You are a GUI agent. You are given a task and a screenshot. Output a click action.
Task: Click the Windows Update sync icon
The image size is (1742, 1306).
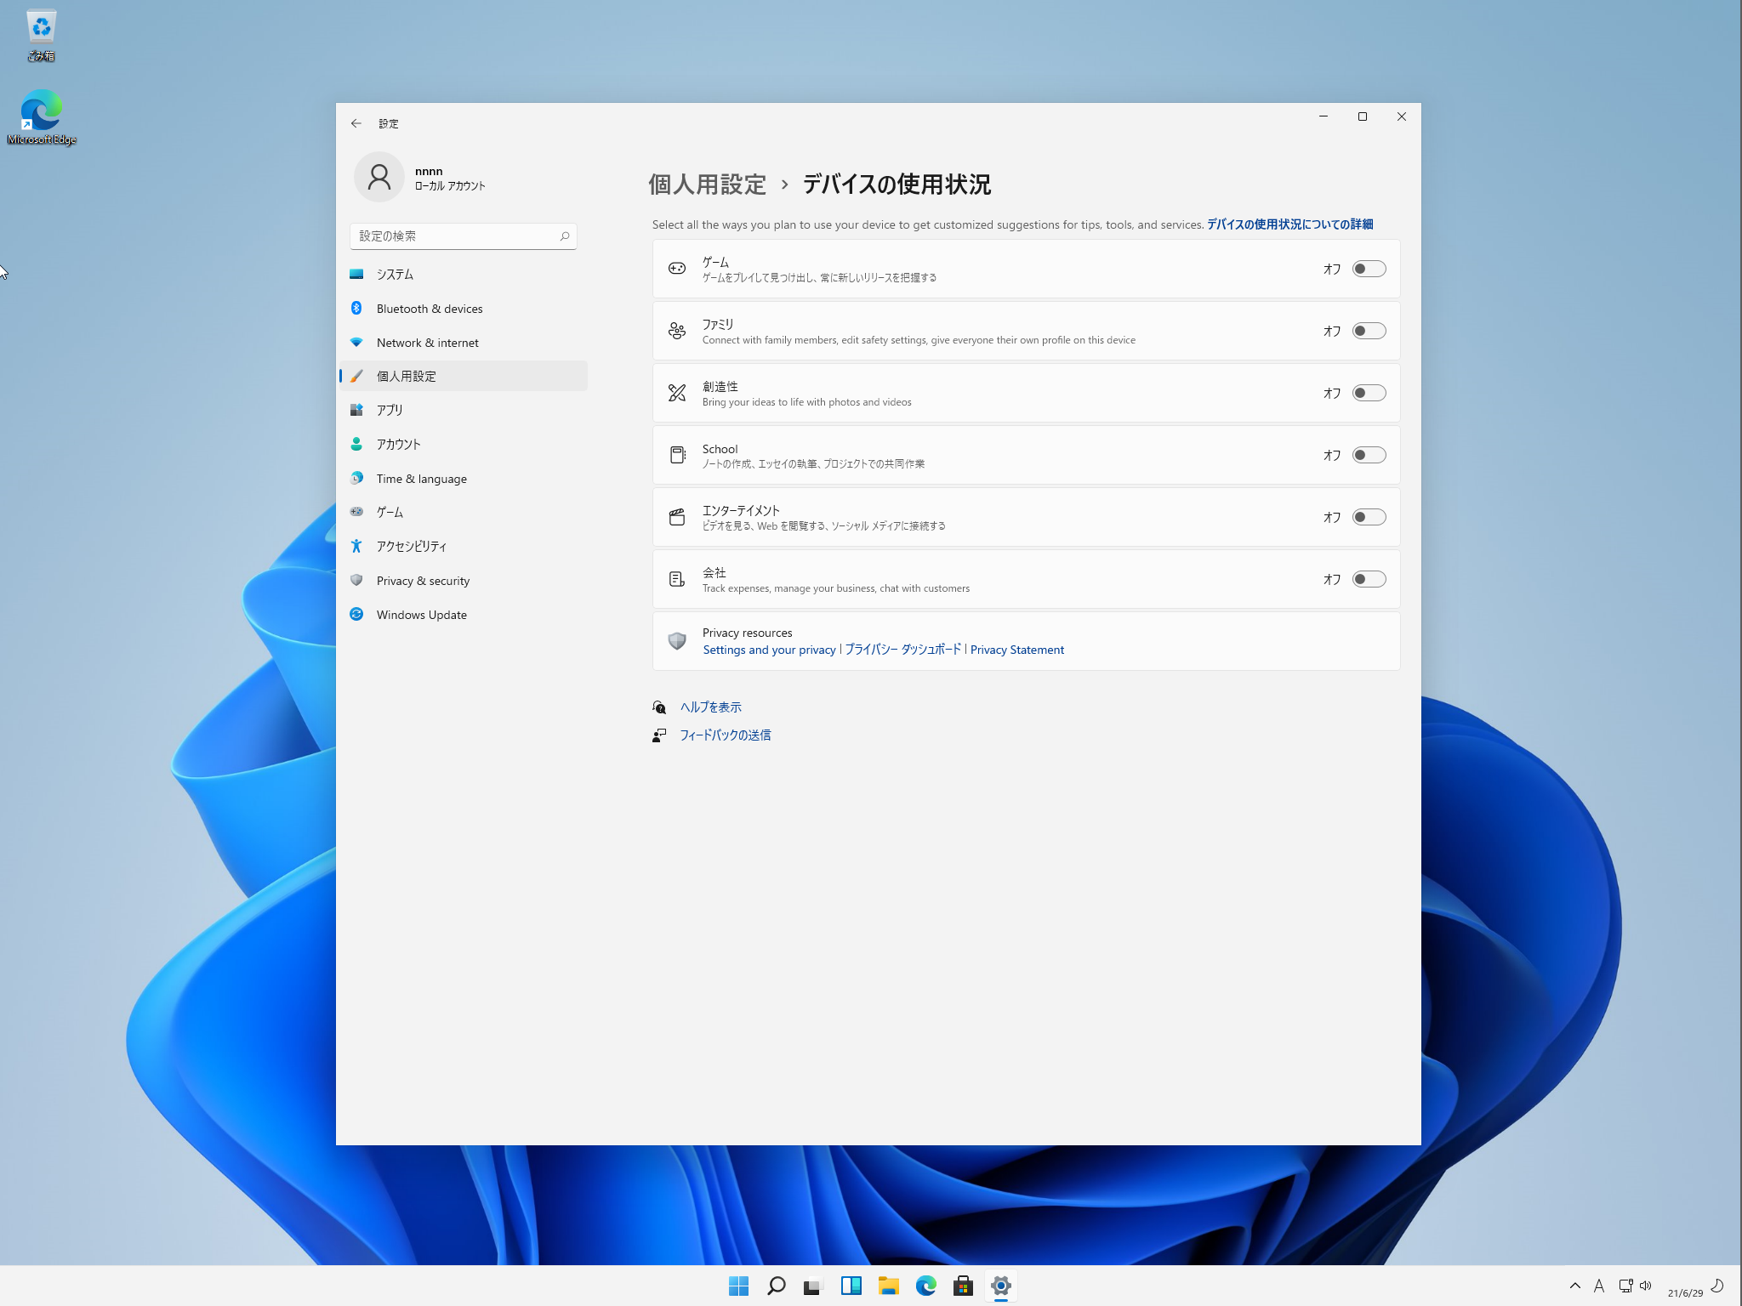pyautogui.click(x=356, y=614)
